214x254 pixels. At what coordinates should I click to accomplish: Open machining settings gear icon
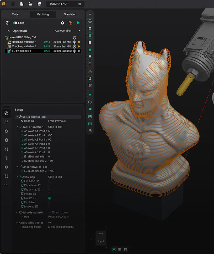(62, 23)
